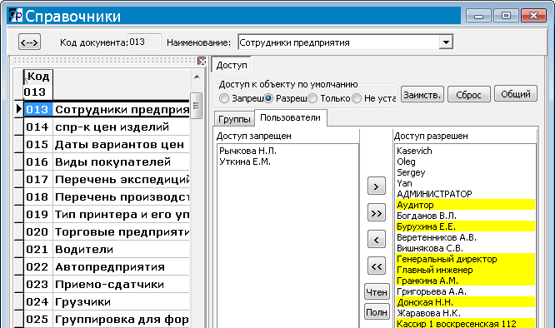Select Уткина Е.М. in denied list
This screenshot has width=555, height=328.
pos(245,162)
